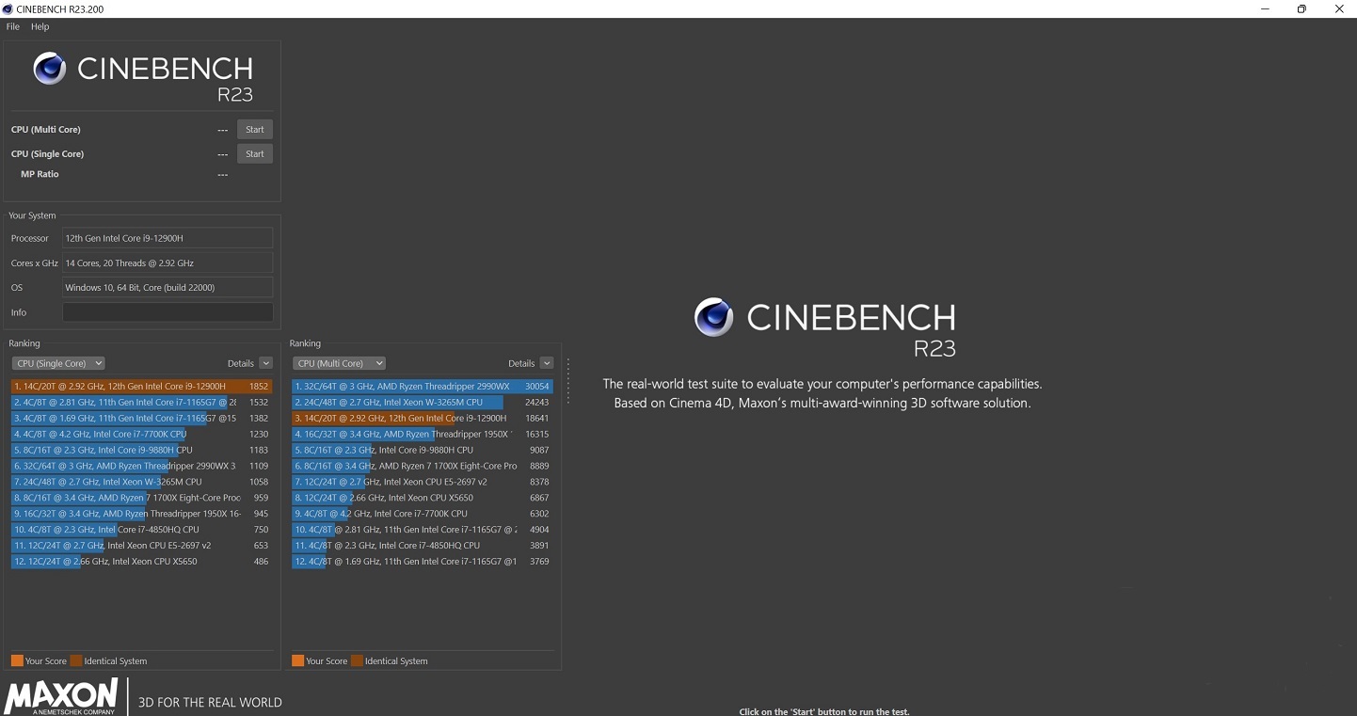The width and height of the screenshot is (1357, 716).
Task: Expand Details in the right ranking panel
Action: click(x=547, y=363)
